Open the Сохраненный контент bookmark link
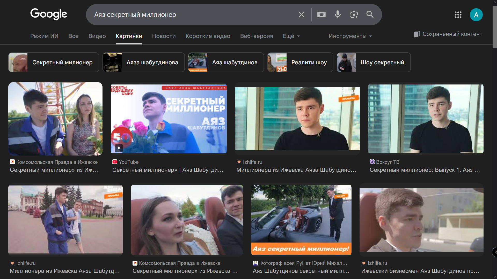The image size is (497, 279). pyautogui.click(x=448, y=34)
